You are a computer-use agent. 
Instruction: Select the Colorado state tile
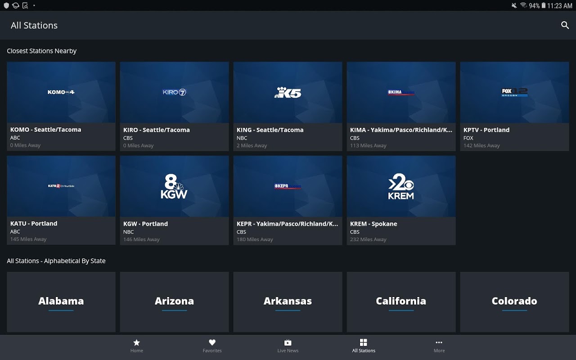tap(515, 302)
